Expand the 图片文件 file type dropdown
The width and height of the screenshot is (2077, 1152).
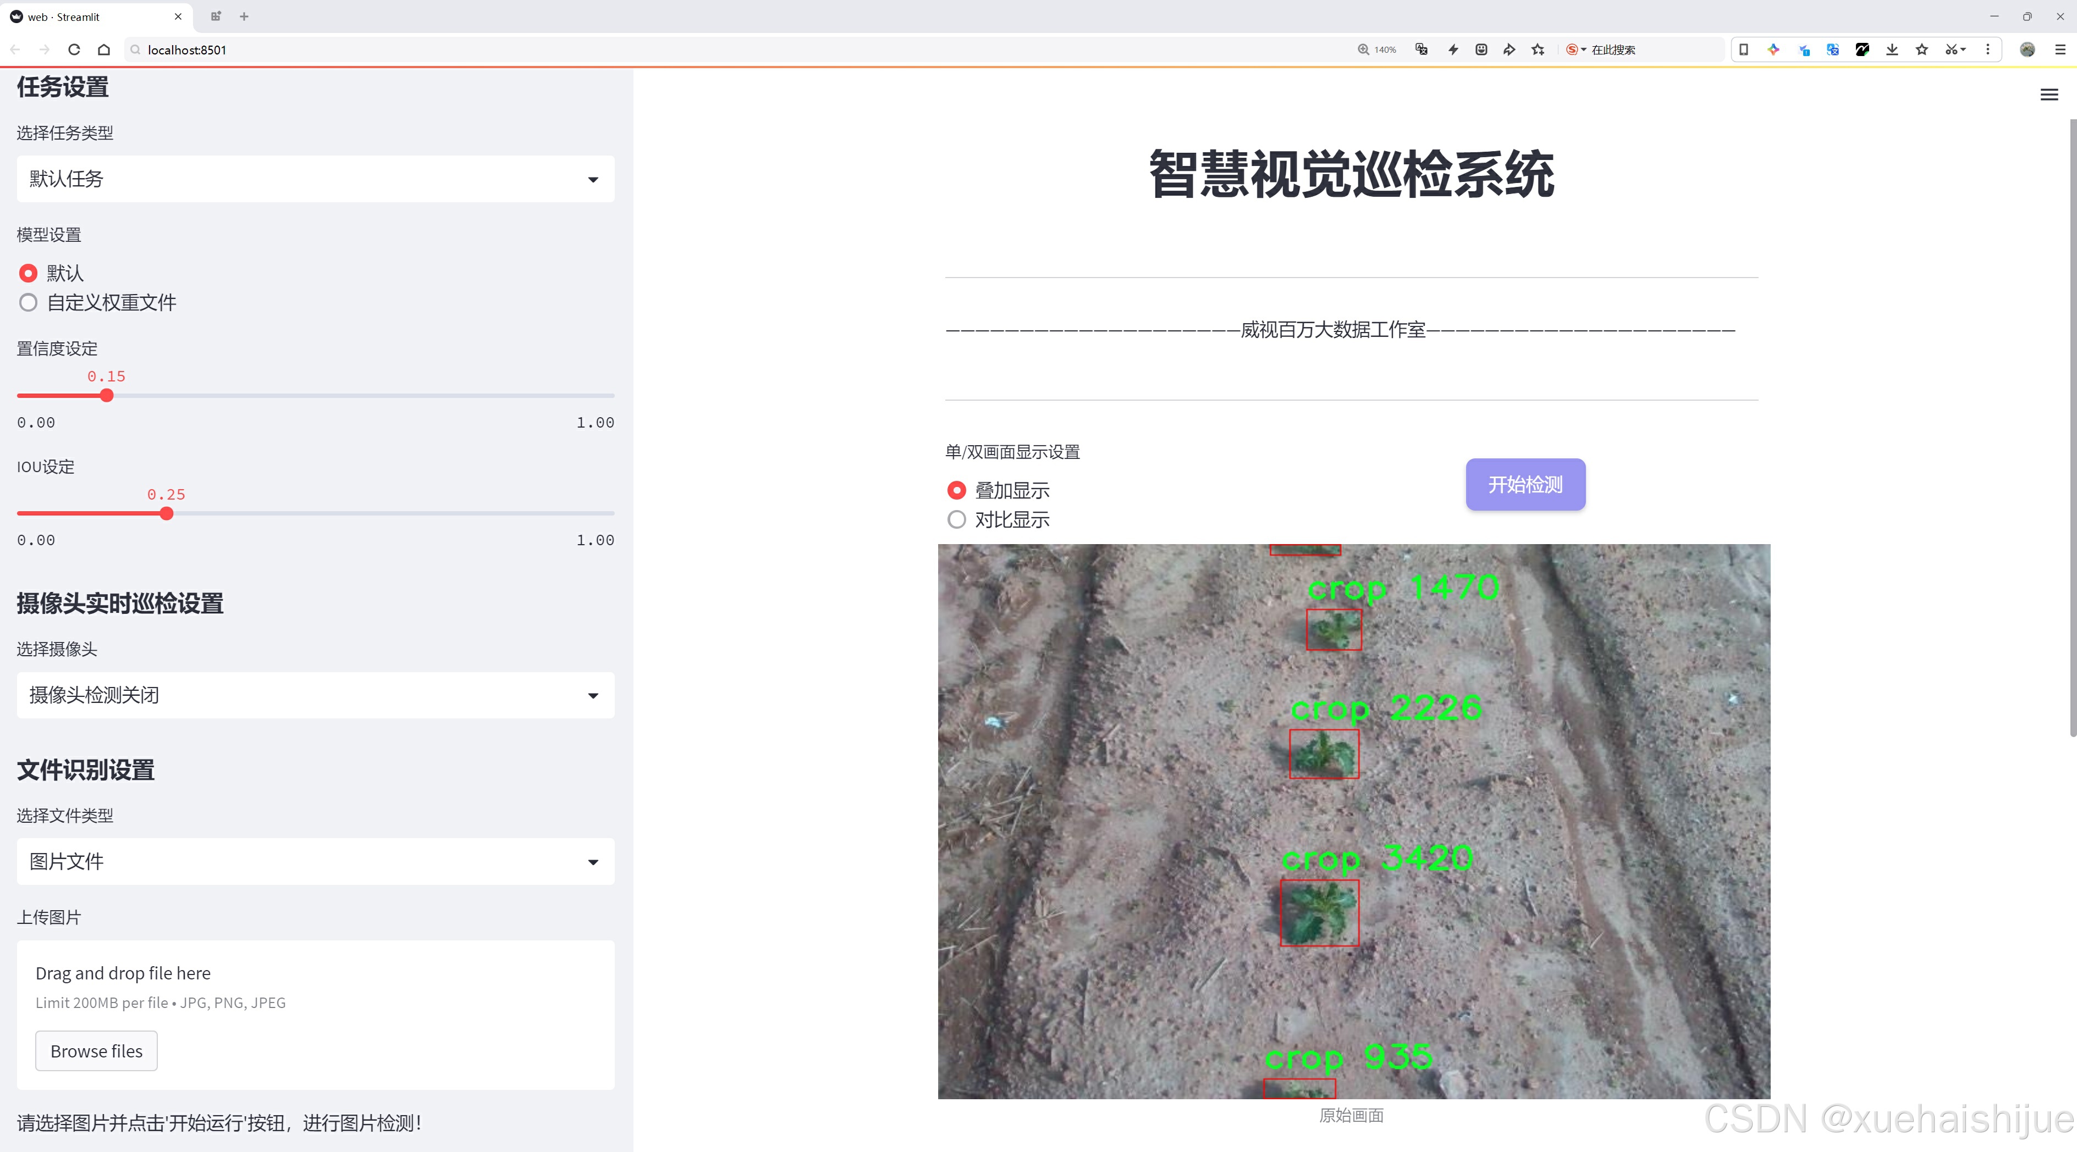[315, 862]
